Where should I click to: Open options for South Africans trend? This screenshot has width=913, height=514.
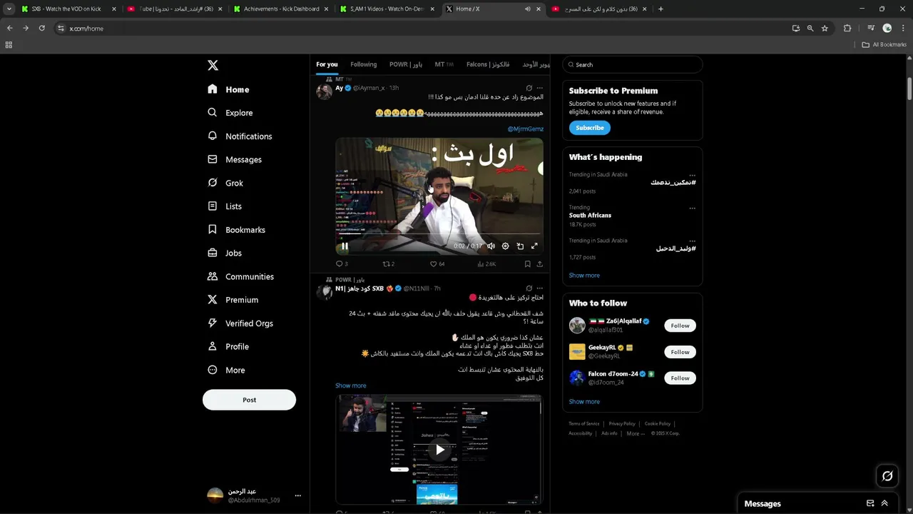click(692, 208)
